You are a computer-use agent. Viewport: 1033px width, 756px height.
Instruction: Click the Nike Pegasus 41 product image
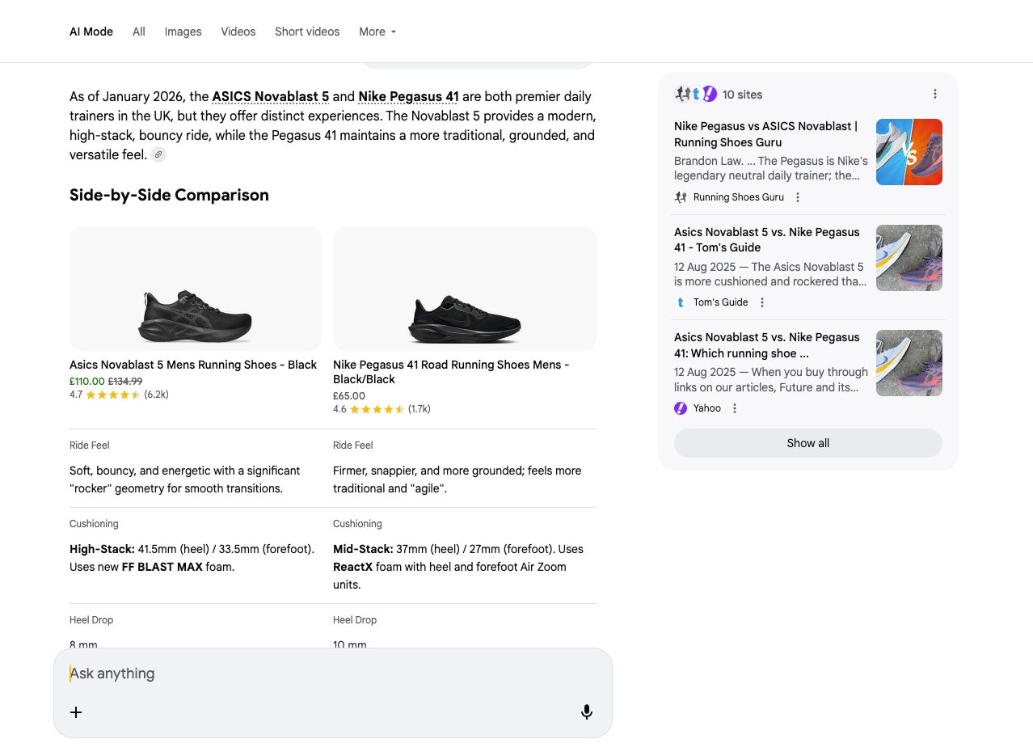pyautogui.click(x=464, y=288)
